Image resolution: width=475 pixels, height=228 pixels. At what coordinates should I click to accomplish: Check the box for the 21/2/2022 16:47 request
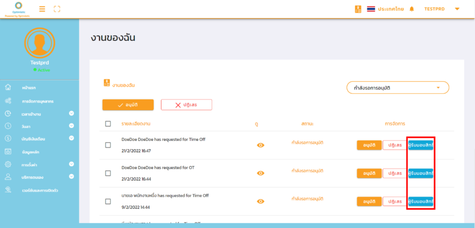point(108,145)
